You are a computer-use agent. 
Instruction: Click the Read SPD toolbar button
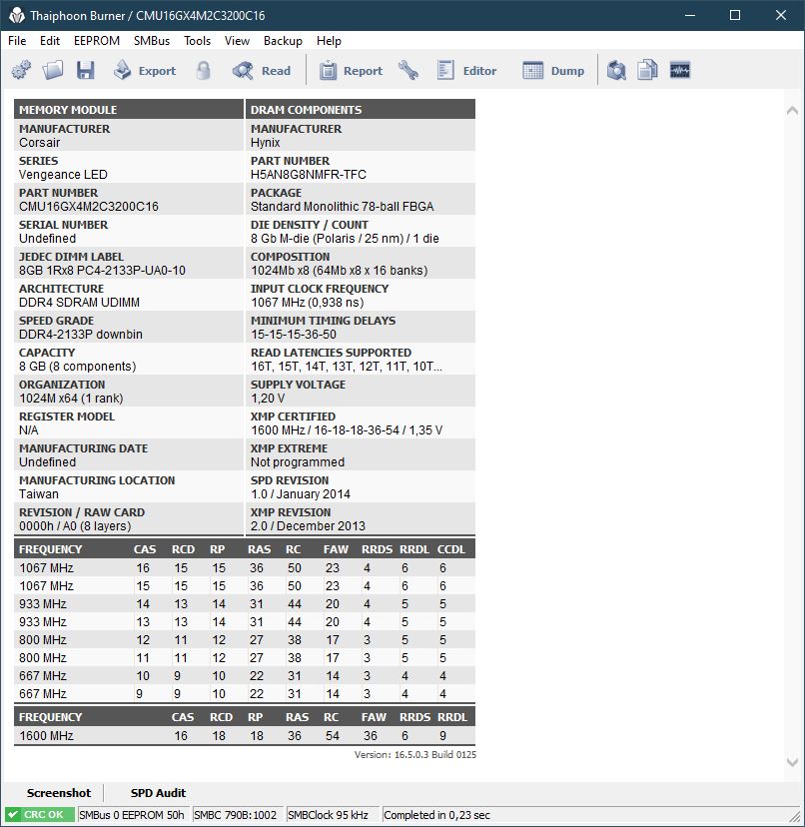262,70
